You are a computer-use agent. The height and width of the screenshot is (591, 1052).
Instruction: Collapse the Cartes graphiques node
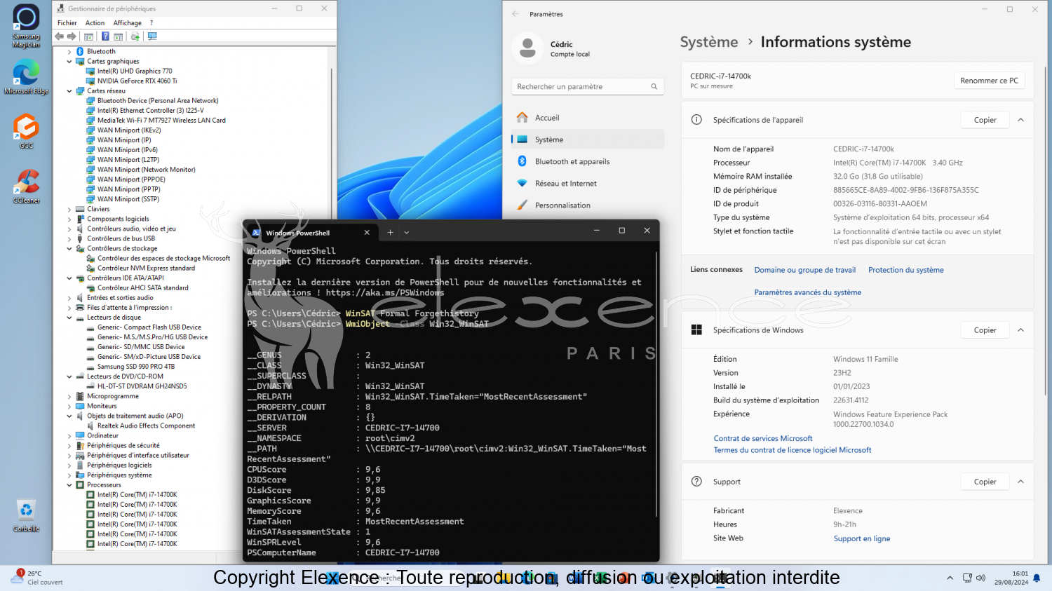coord(69,62)
